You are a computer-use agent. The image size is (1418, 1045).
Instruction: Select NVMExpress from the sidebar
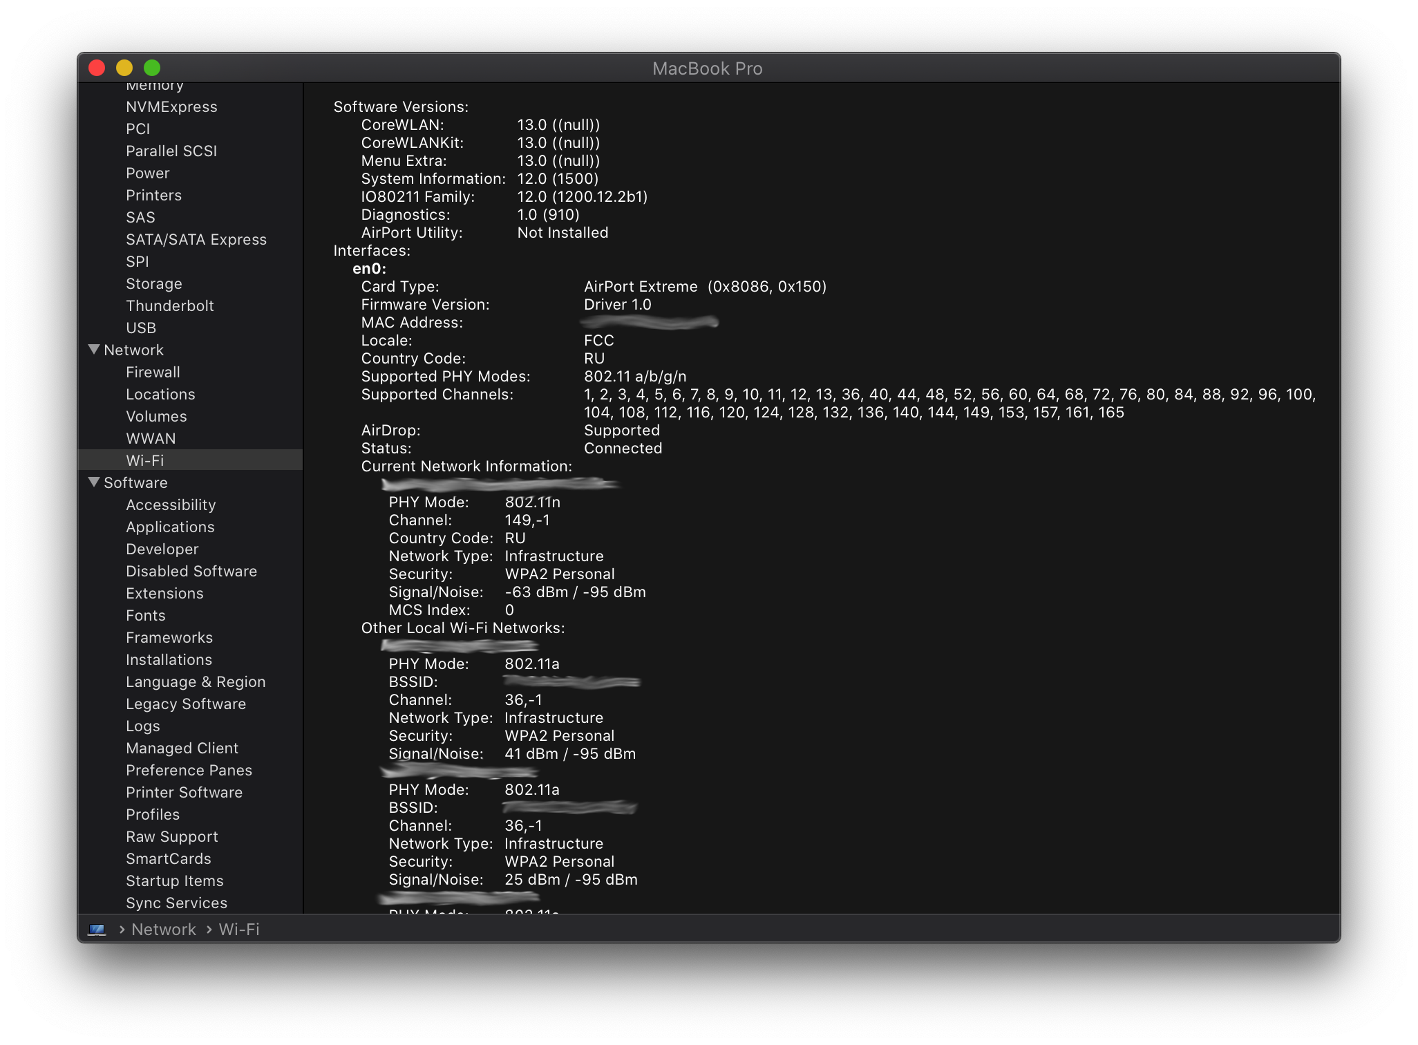(171, 106)
